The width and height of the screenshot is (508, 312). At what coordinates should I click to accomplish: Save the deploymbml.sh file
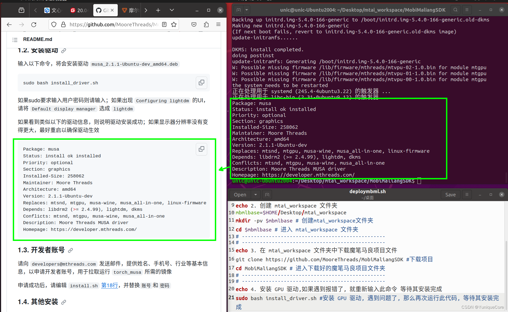(450, 195)
